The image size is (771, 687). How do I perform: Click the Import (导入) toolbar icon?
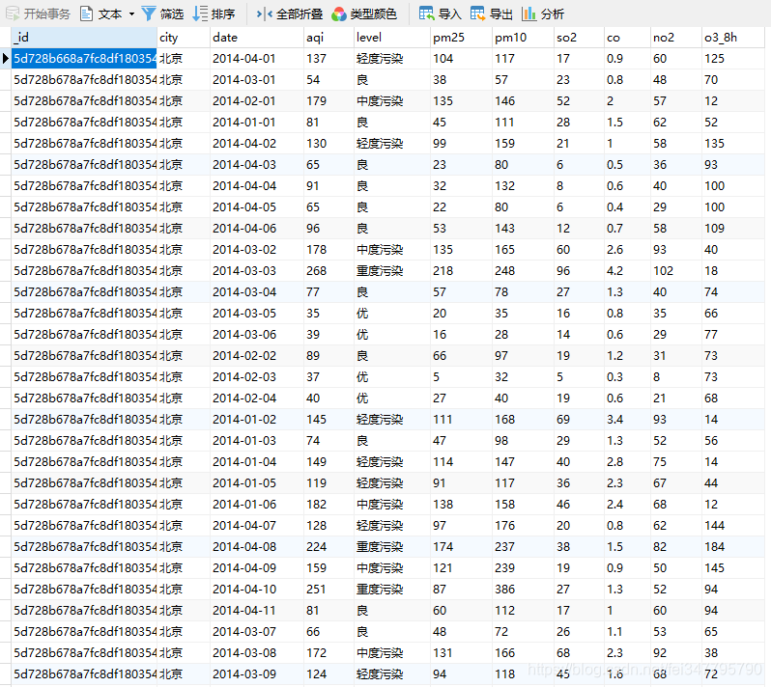[x=426, y=14]
